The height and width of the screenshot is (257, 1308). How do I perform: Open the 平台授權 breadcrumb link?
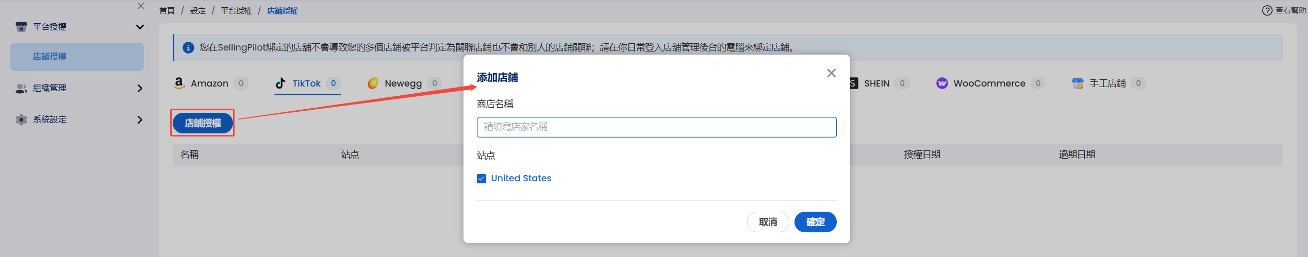click(x=236, y=10)
